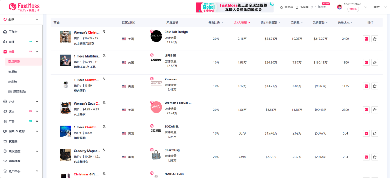Click the star favorite icon in ZOZANEL row
The image size is (390, 178).
[x=374, y=133]
